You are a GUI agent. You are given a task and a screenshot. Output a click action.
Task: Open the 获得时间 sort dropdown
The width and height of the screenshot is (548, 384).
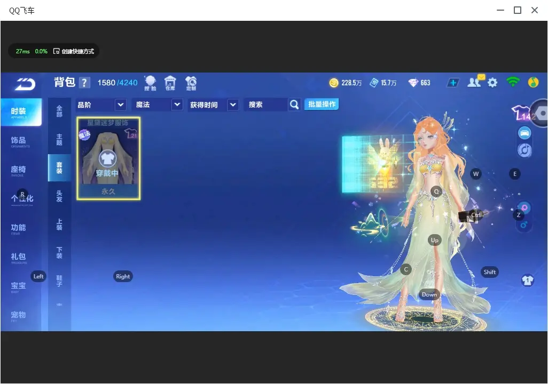[x=213, y=105]
